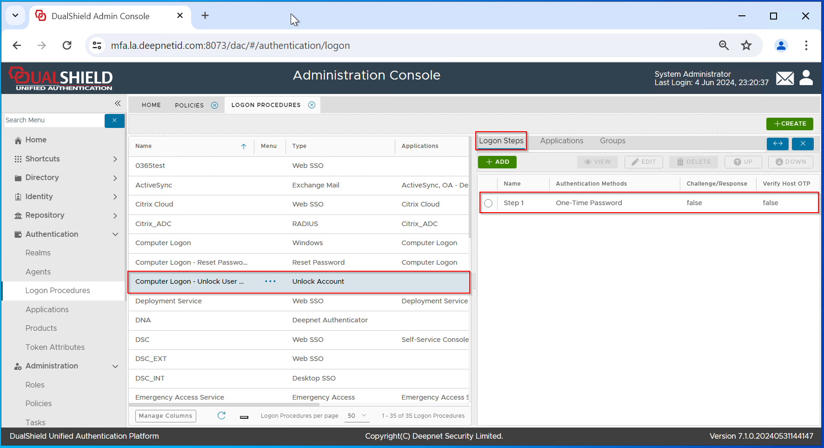This screenshot has width=824, height=448.
Task: Collapse the Authentication menu section
Action: (115, 234)
